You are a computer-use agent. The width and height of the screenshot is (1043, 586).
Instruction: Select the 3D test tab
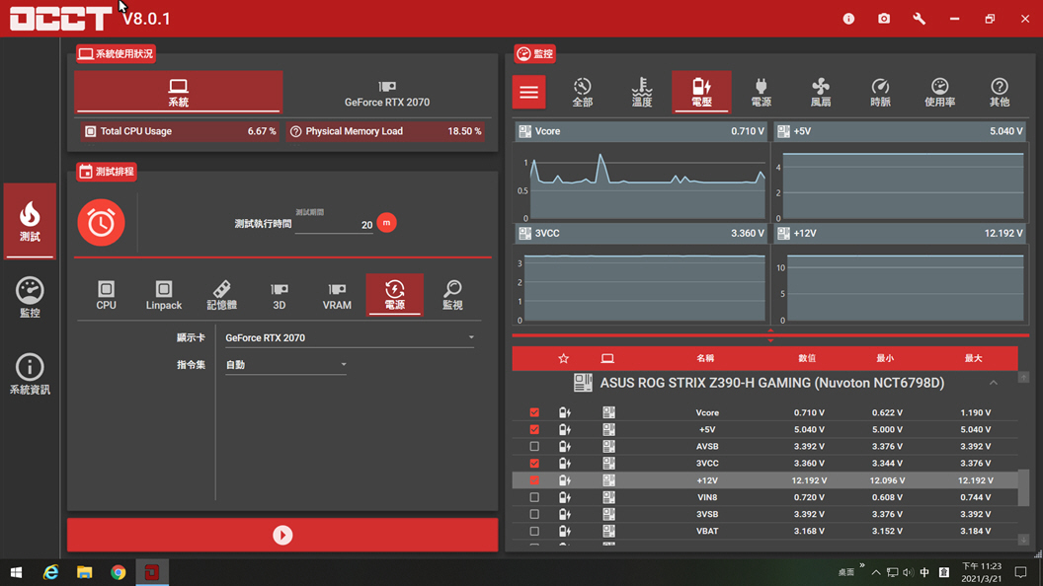pos(280,295)
